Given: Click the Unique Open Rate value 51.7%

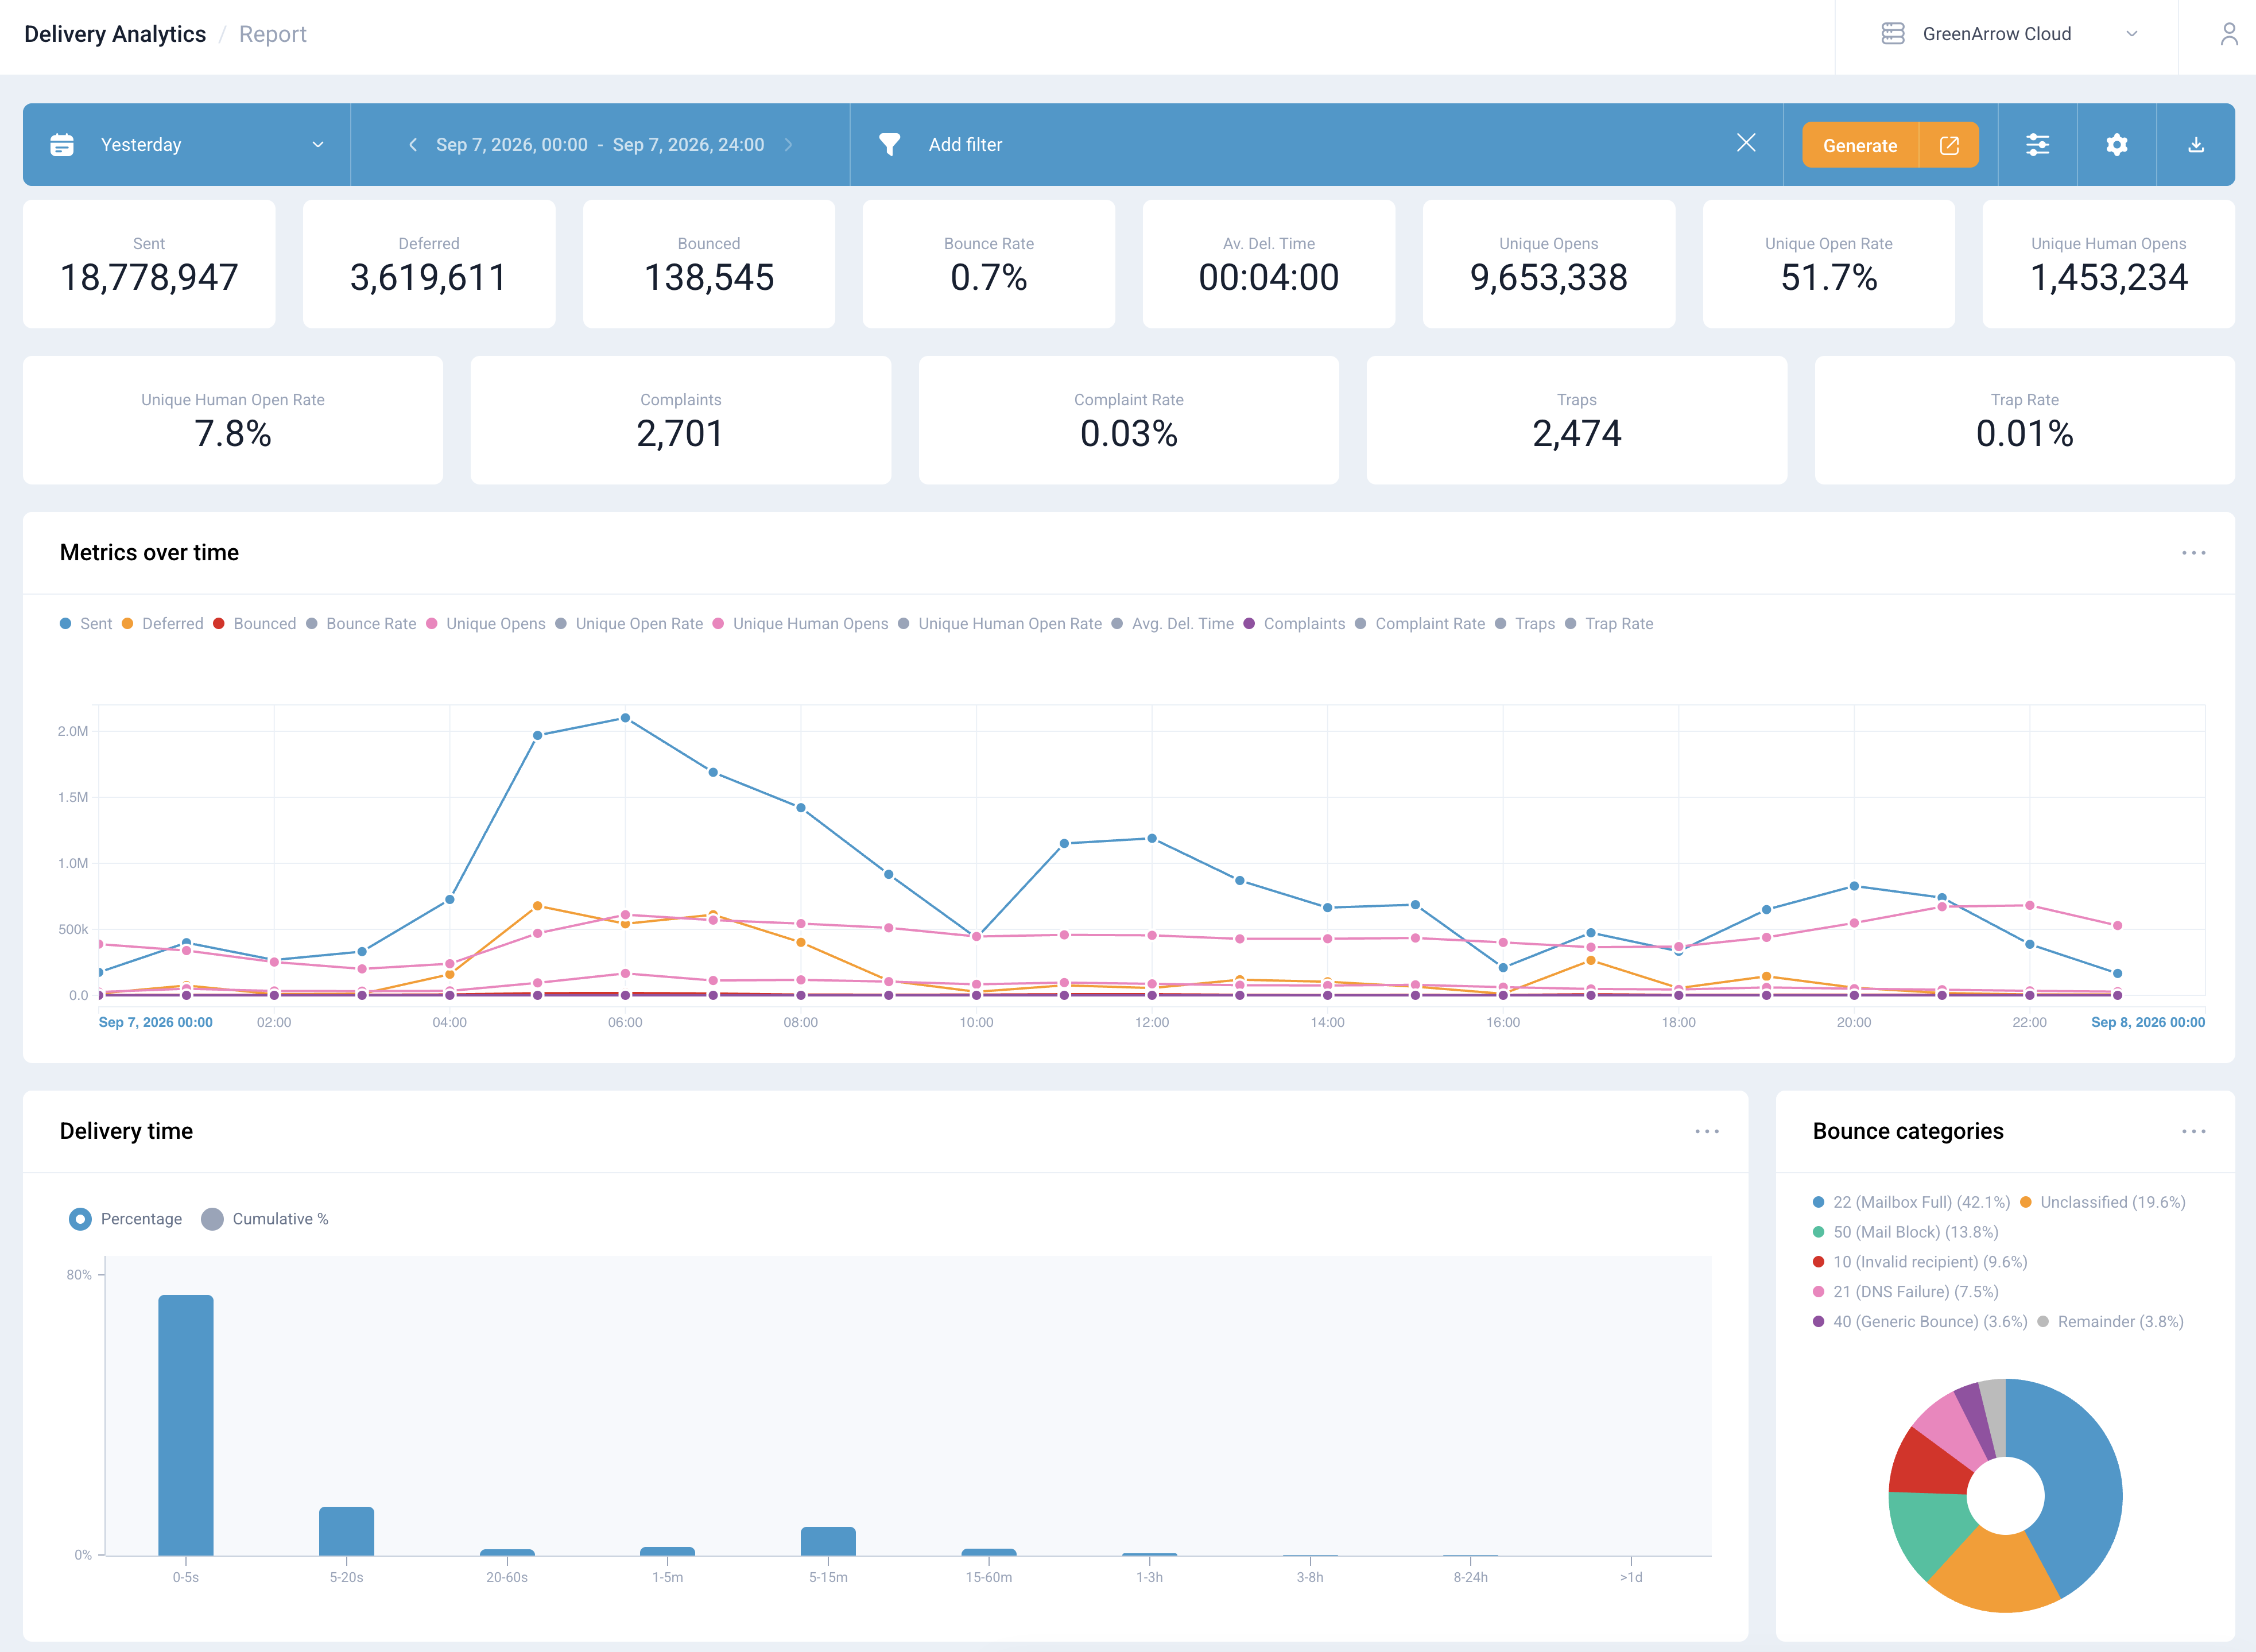Looking at the screenshot, I should tap(1828, 278).
